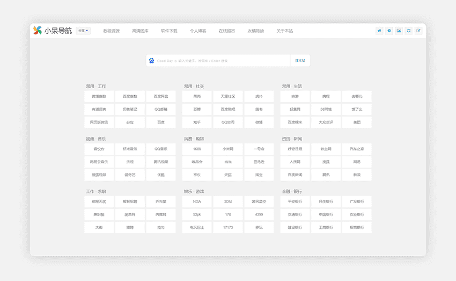Click 在线留言 in the navigation bar
Screen dimensions: 456x281
[x=227, y=31]
